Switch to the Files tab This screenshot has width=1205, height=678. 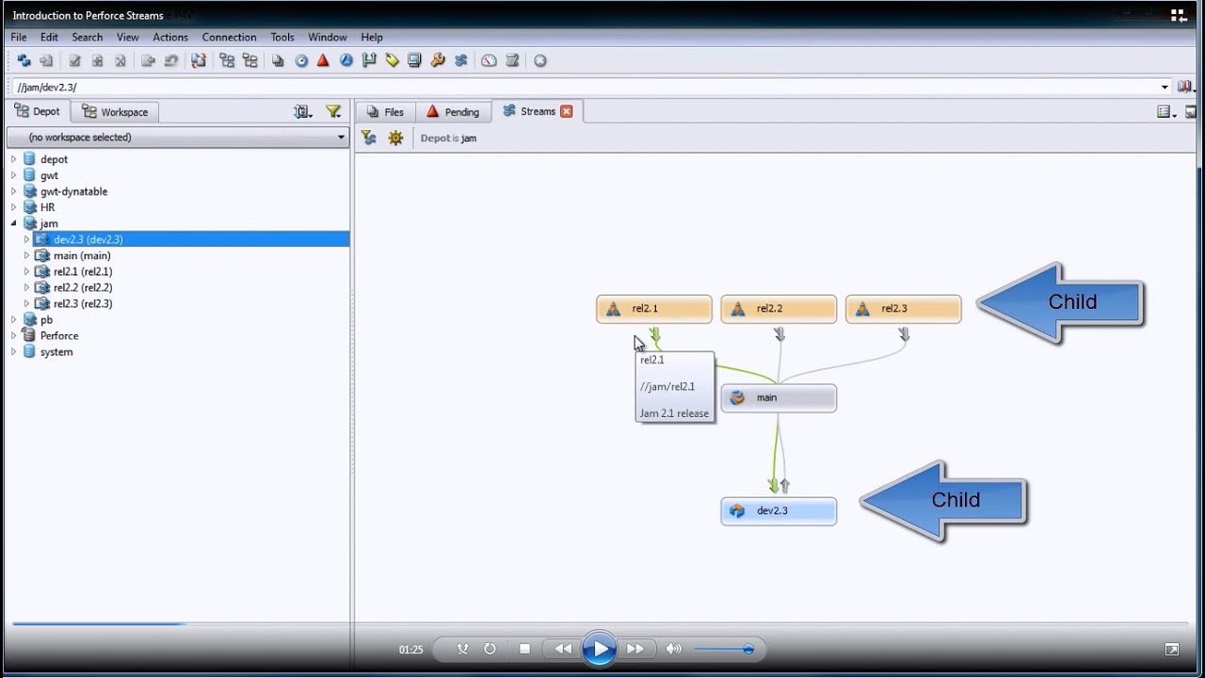385,111
